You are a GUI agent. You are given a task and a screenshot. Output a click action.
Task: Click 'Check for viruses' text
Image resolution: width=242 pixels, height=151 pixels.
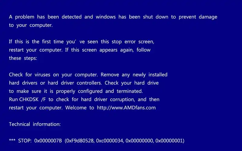coord(29,75)
